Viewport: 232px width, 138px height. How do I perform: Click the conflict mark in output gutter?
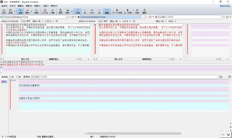(x=10, y=80)
